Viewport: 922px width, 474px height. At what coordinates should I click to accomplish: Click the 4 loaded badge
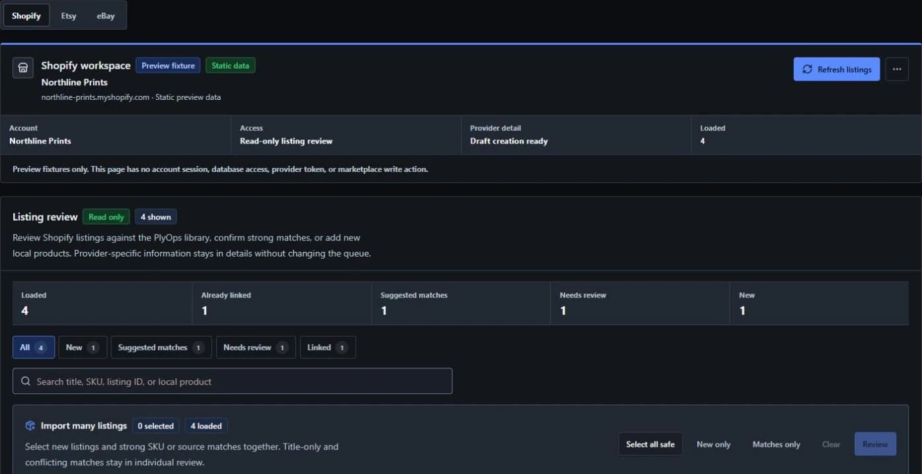206,426
